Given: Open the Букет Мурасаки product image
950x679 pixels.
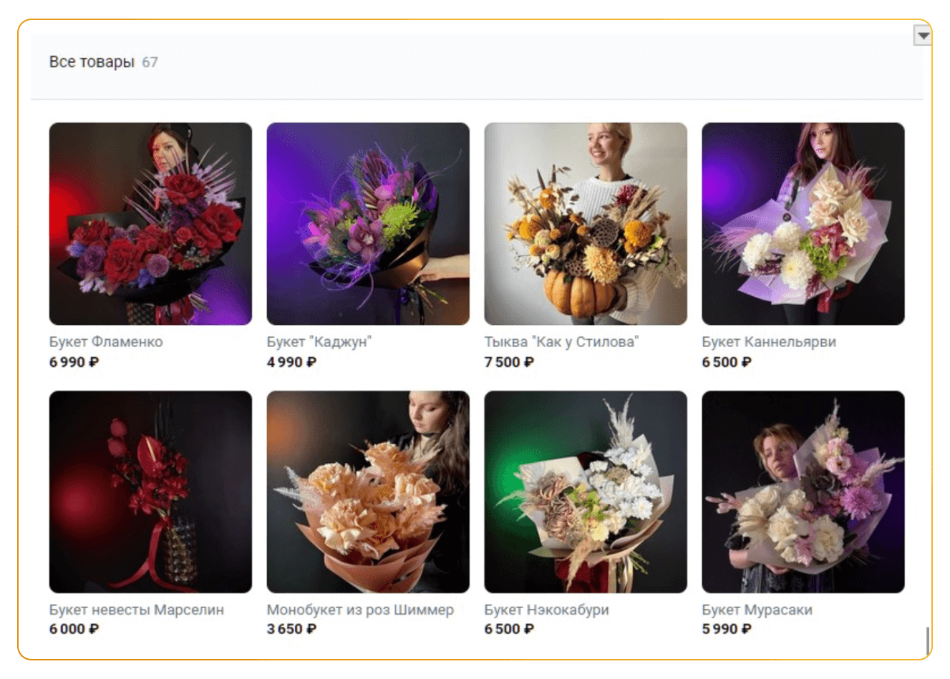Looking at the screenshot, I should [803, 492].
